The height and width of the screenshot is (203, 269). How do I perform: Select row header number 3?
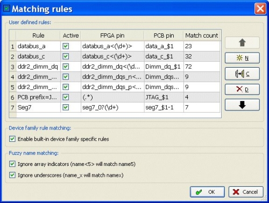[12, 67]
